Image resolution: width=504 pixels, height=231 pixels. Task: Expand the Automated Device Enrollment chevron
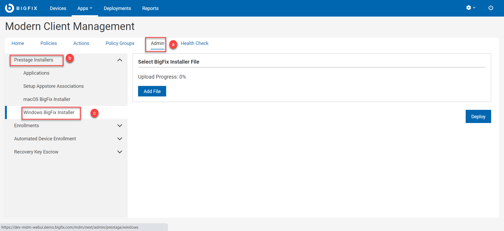point(120,139)
